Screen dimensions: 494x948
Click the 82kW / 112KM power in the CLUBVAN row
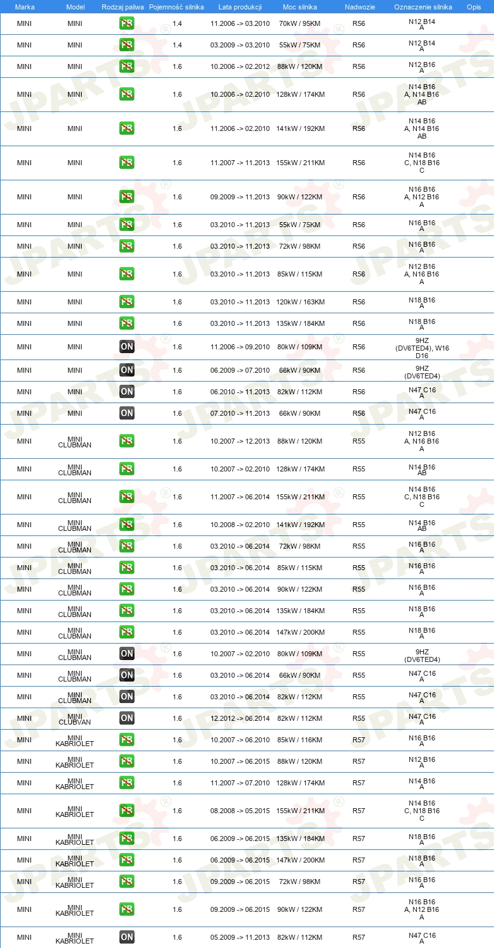tap(300, 718)
